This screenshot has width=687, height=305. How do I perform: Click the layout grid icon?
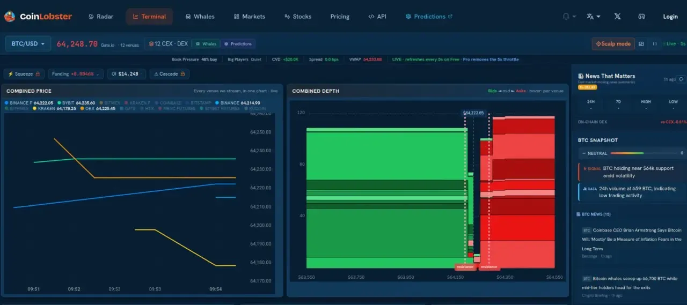click(x=641, y=44)
